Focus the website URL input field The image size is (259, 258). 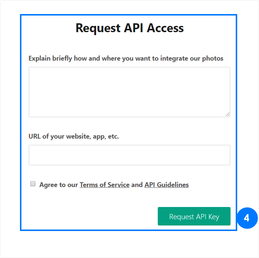coord(129,155)
